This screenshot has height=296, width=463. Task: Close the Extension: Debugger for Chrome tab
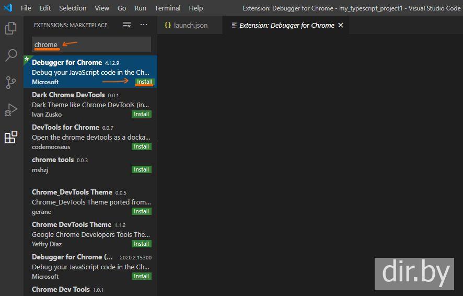[x=341, y=25]
